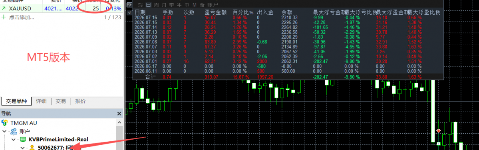This screenshot has width=479, height=150.
Task: Select the M tab in stats panel
Action: (x=194, y=4)
